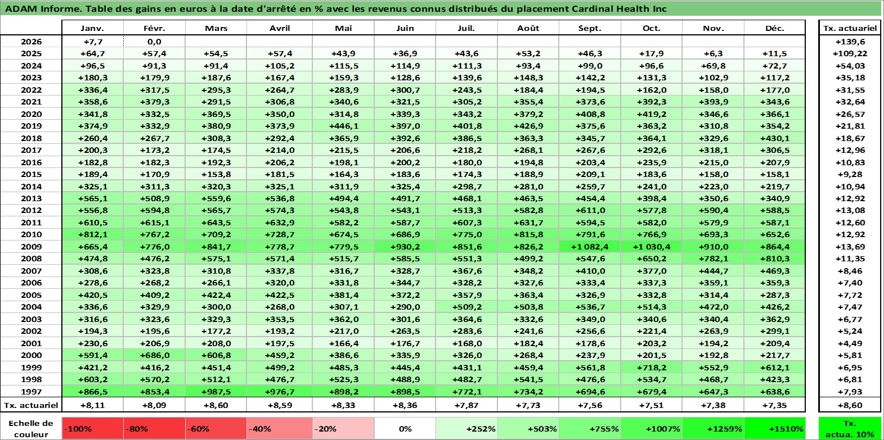Click the Echelle de couleur label
This screenshot has height=440, width=884.
[31, 428]
